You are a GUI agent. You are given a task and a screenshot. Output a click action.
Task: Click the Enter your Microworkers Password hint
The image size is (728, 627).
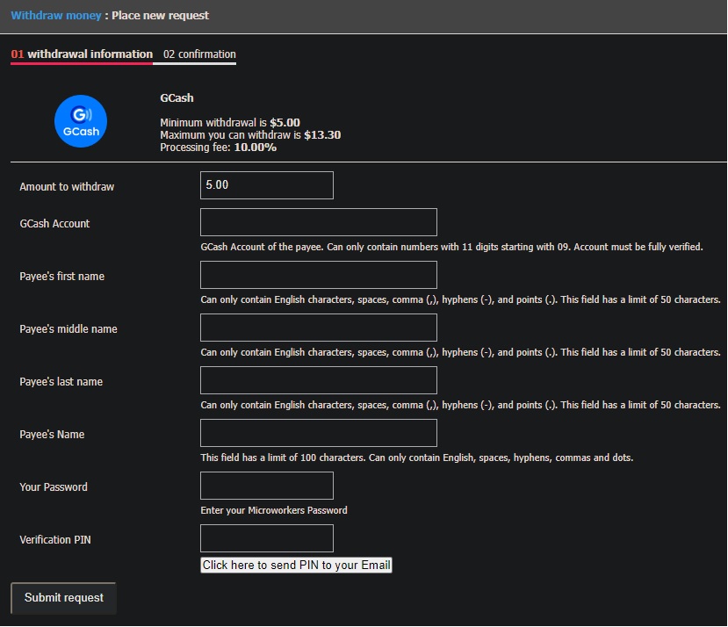274,510
